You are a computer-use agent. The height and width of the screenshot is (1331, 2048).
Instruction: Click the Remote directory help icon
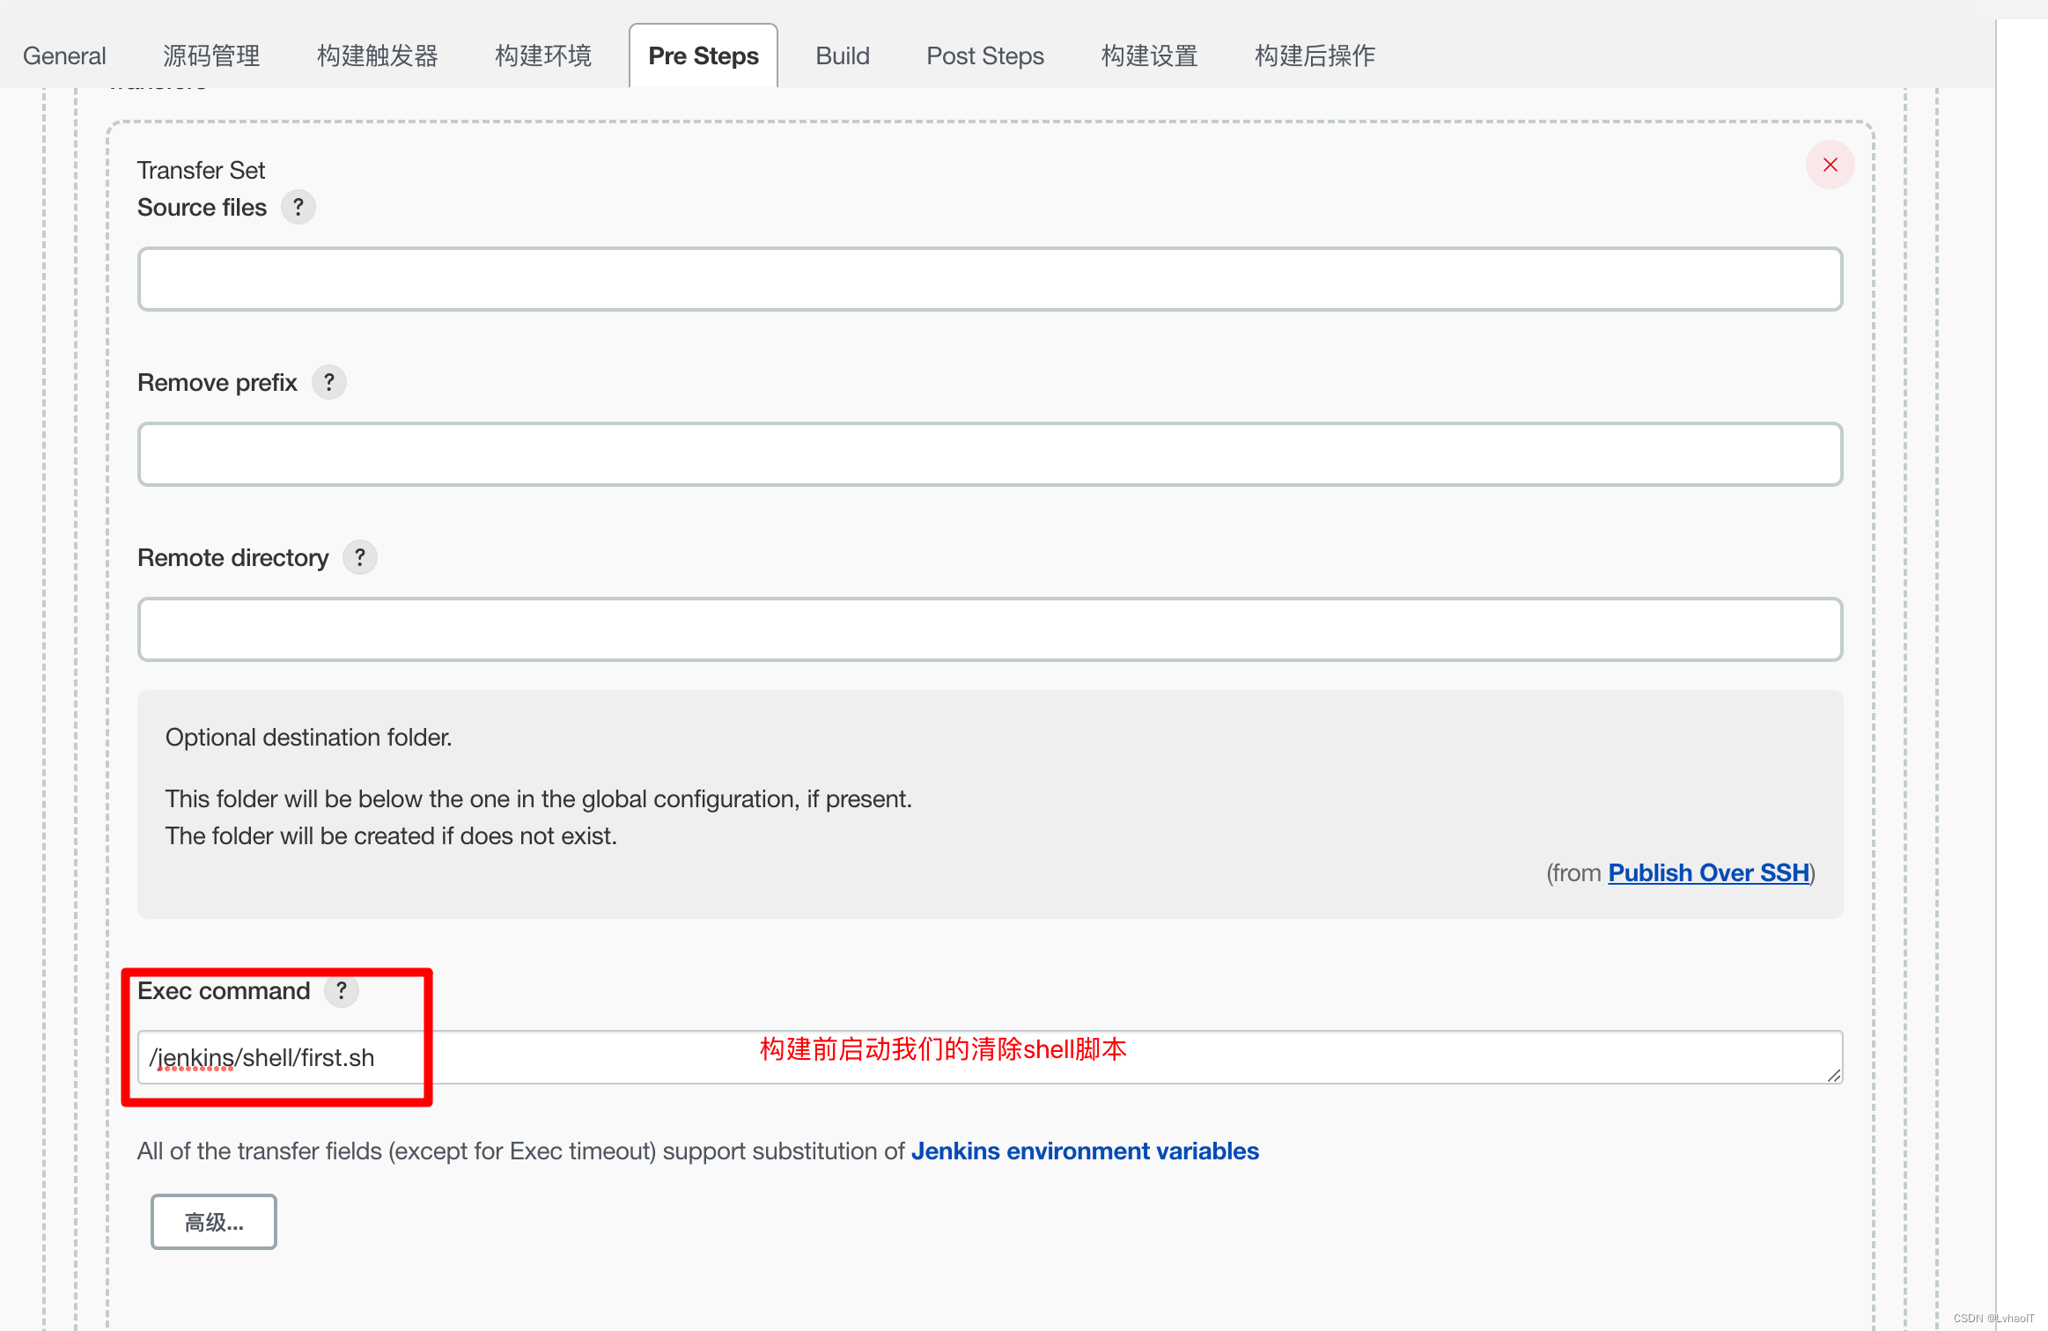(360, 557)
